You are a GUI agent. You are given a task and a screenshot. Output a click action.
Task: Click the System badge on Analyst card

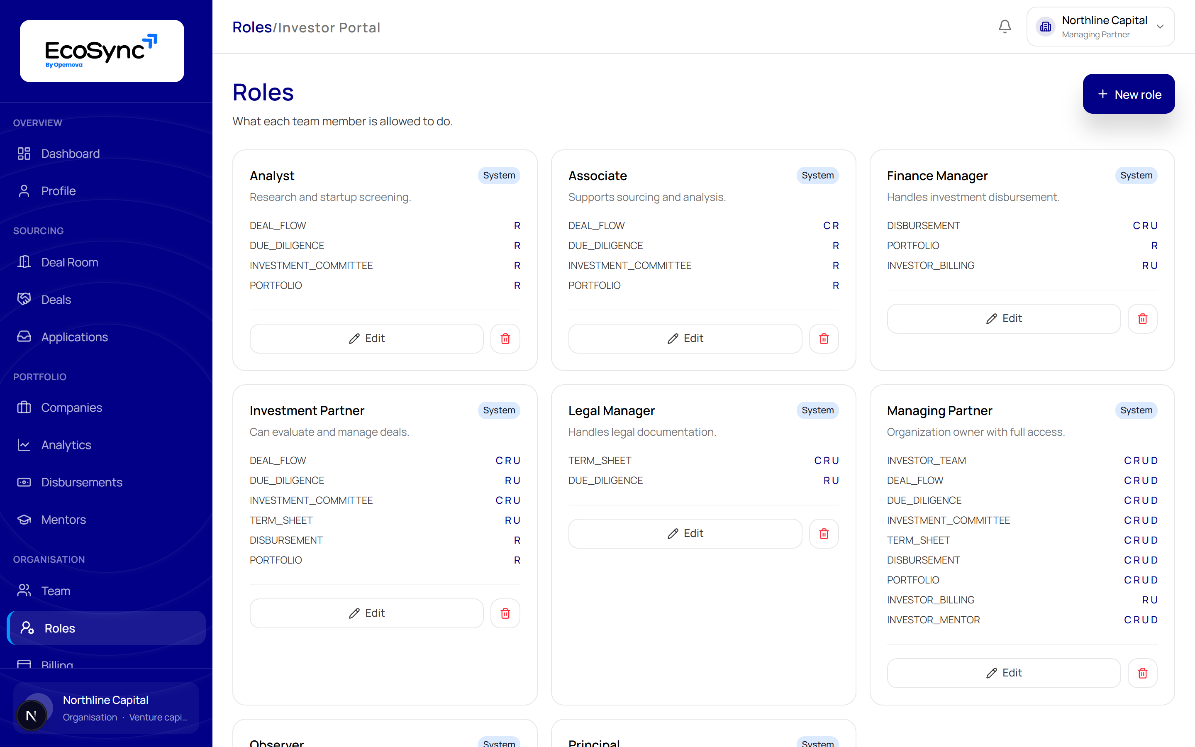(x=499, y=176)
